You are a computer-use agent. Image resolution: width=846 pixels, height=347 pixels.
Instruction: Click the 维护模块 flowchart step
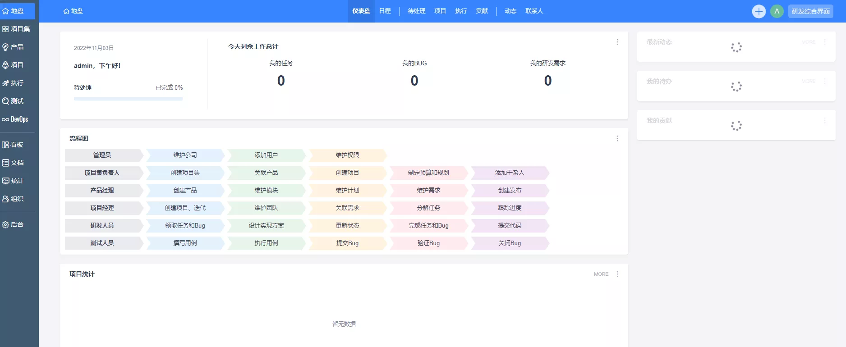pyautogui.click(x=266, y=190)
